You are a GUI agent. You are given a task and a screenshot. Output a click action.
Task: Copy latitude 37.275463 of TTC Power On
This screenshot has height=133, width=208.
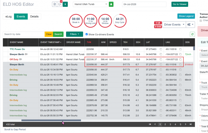click(161, 49)
